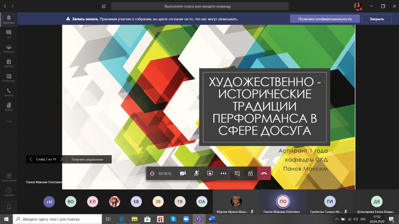
Task: Hang up the call
Action: point(264,174)
